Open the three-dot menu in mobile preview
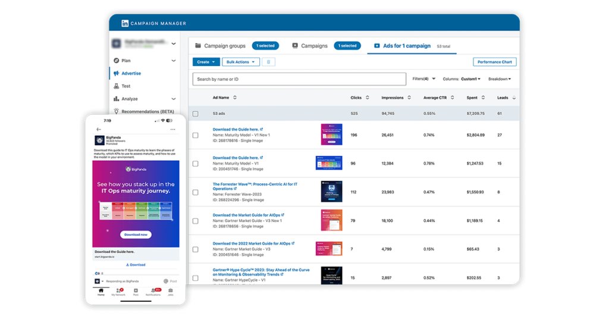609x319 pixels. coord(173,129)
